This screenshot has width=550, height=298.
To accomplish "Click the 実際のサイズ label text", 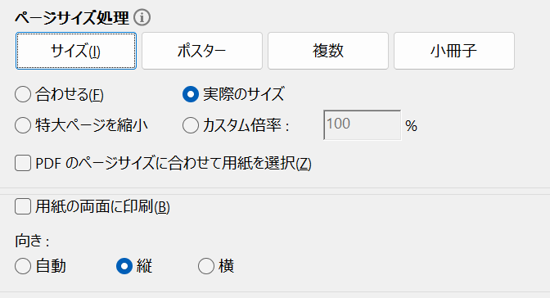I will click(x=243, y=94).
